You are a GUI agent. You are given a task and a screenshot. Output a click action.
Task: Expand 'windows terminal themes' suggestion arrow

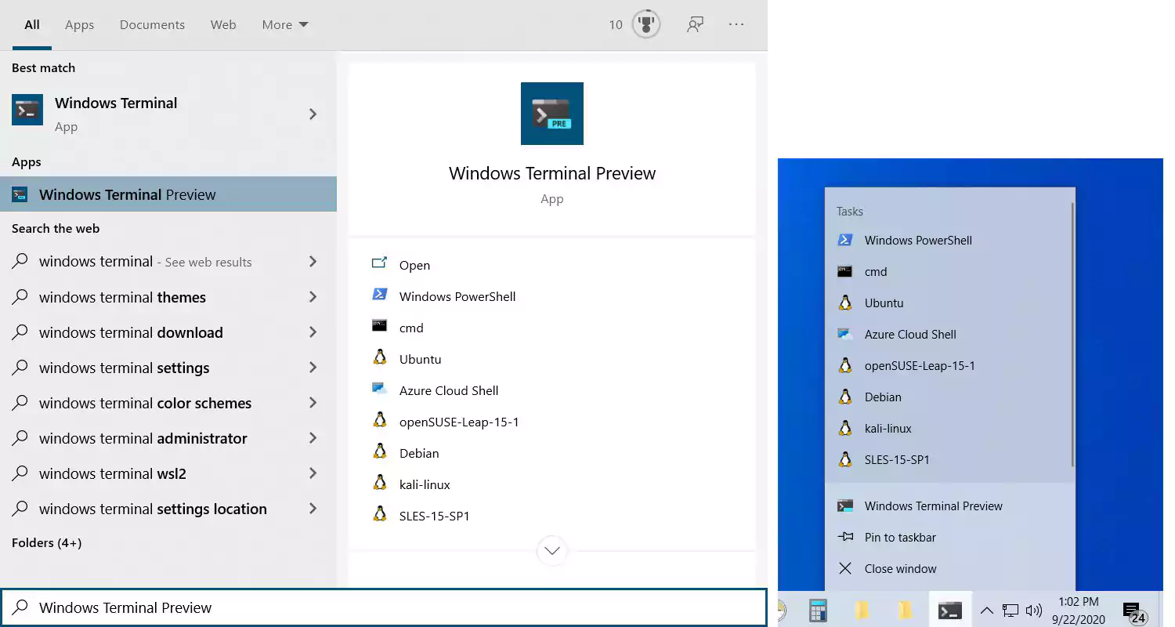(x=313, y=297)
